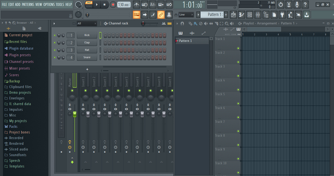Image resolution: width=334 pixels, height=176 pixels.
Task: Open the TOOLS menu
Action: pos(60,5)
